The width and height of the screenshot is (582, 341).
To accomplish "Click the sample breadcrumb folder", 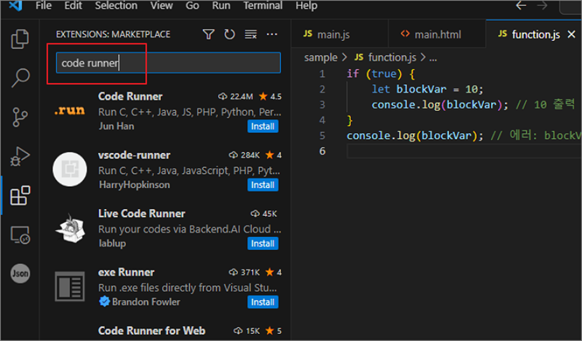I will tap(321, 58).
